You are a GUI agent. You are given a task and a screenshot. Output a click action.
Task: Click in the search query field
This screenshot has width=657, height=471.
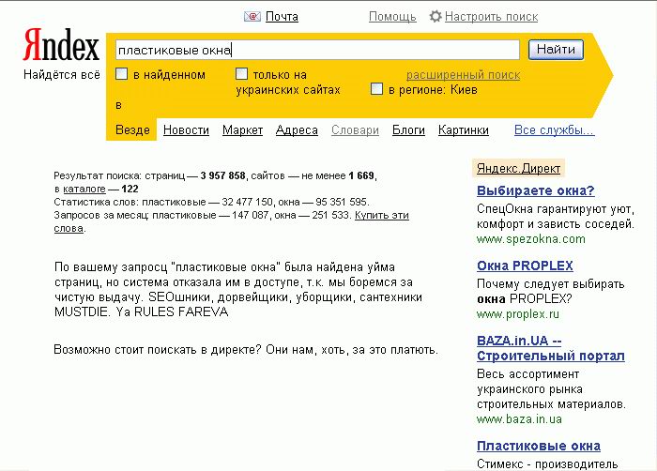click(x=315, y=50)
